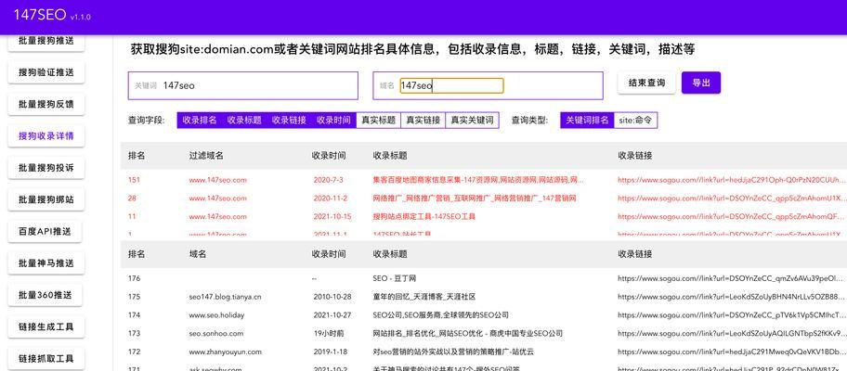Viewport: 847px width, 371px height.
Task: Open sogou link in rank 151 row
Action: (730, 180)
